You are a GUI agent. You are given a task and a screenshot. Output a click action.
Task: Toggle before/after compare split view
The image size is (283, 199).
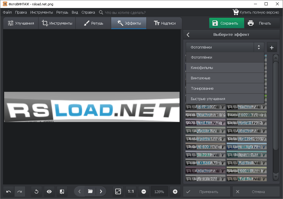click(x=62, y=191)
